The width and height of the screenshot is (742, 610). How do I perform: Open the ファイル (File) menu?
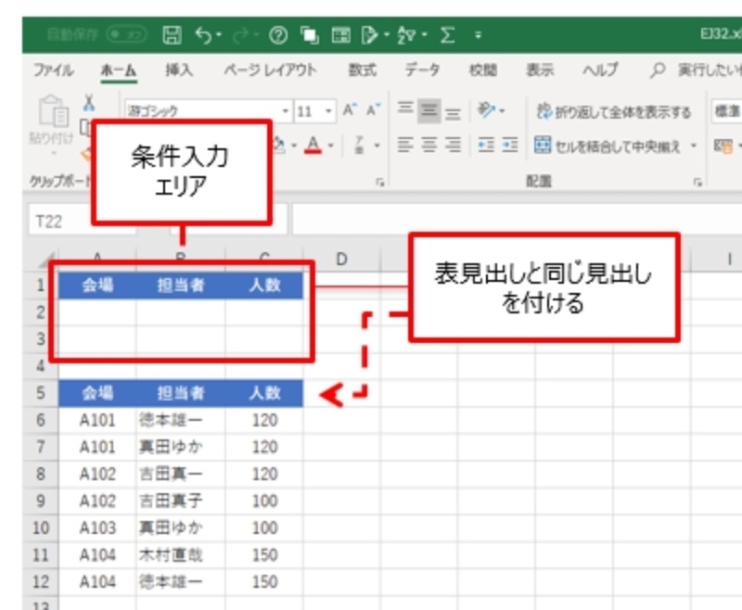click(x=54, y=70)
